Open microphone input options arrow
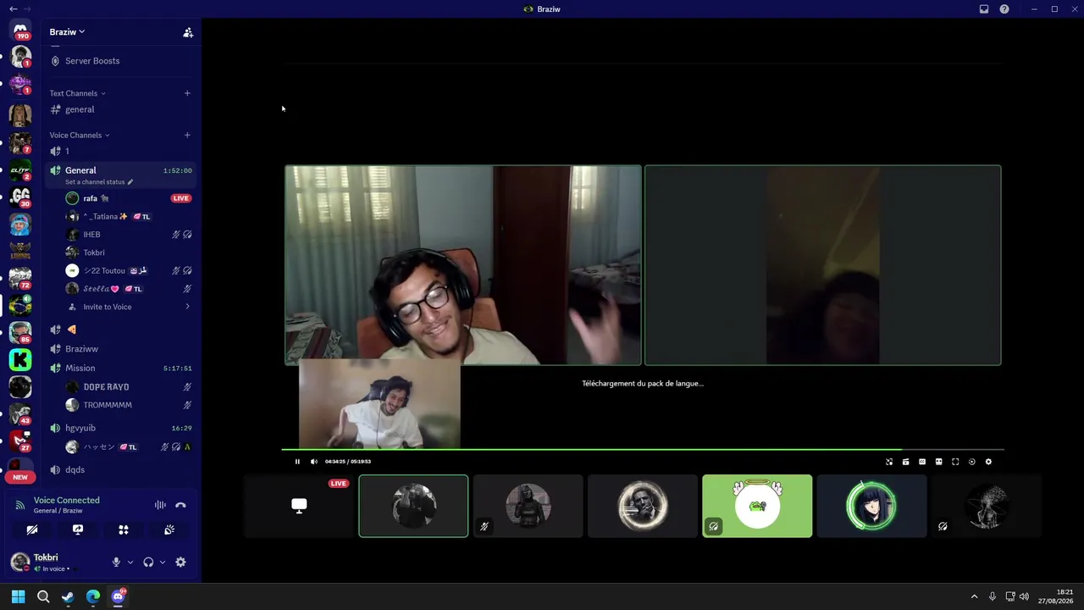The width and height of the screenshot is (1084, 610). (x=130, y=562)
